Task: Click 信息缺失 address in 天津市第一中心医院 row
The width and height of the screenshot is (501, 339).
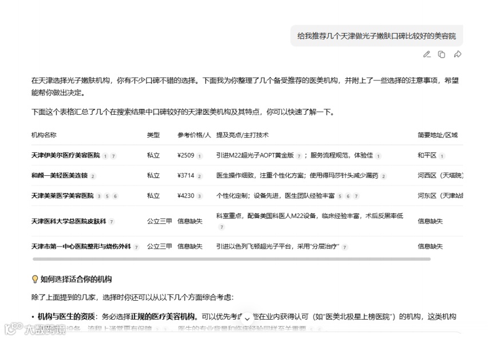Action: pos(430,246)
